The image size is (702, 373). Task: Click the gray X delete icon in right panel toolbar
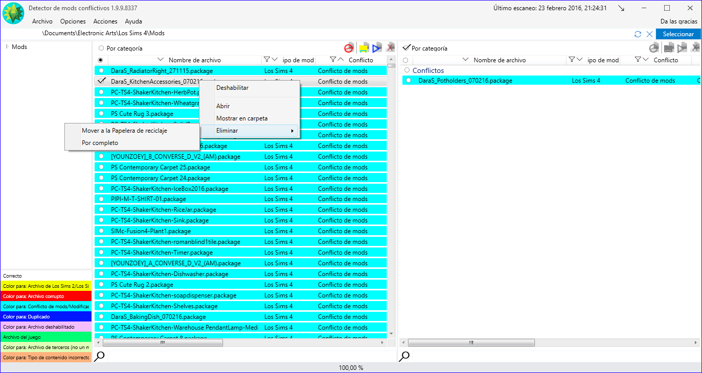(x=695, y=48)
